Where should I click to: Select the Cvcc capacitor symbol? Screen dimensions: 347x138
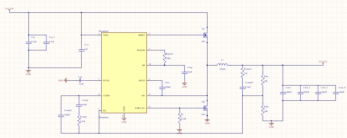(81, 50)
